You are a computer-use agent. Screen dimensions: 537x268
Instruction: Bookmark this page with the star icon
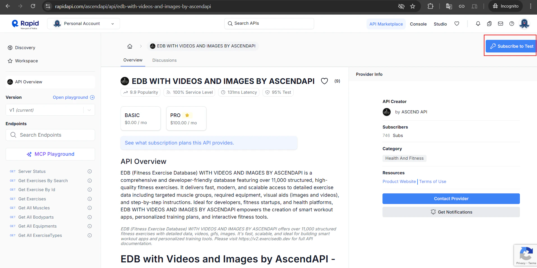tap(412, 6)
